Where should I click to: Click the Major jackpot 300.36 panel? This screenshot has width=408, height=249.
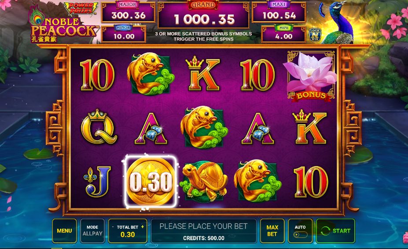pyautogui.click(x=128, y=12)
